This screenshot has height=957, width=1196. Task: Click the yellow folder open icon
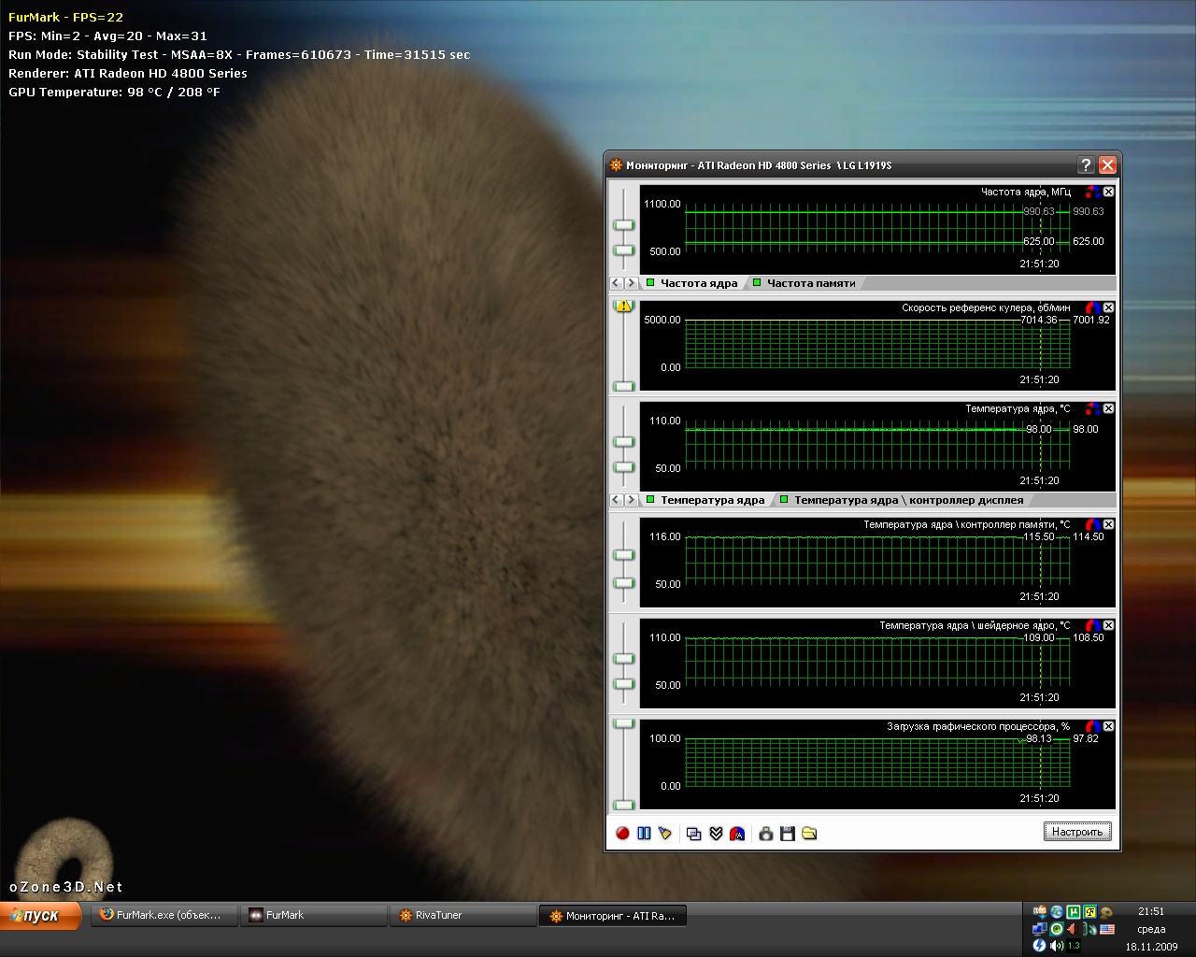(x=809, y=834)
